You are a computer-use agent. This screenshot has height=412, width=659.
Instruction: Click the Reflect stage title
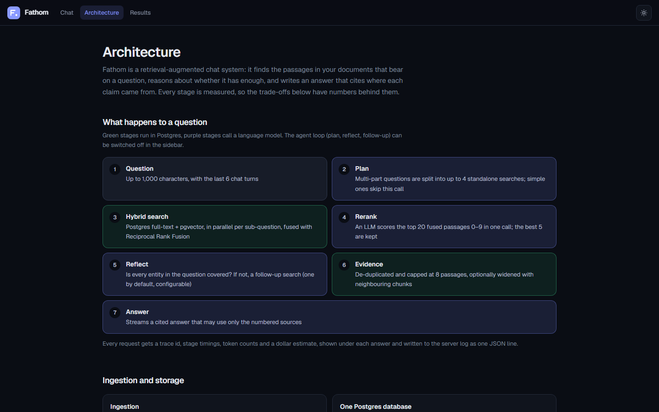click(x=137, y=264)
